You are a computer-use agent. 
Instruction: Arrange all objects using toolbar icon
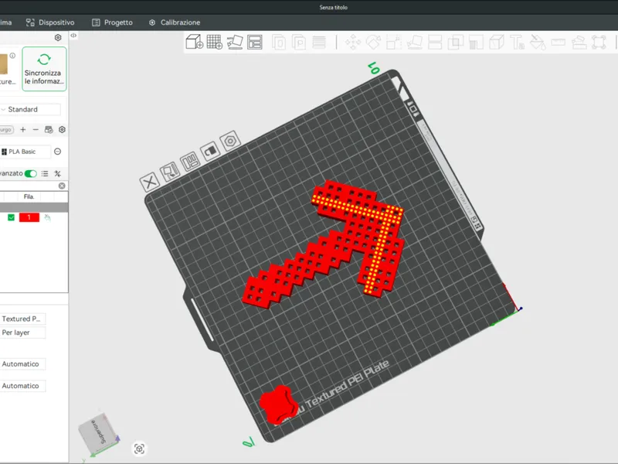point(255,42)
